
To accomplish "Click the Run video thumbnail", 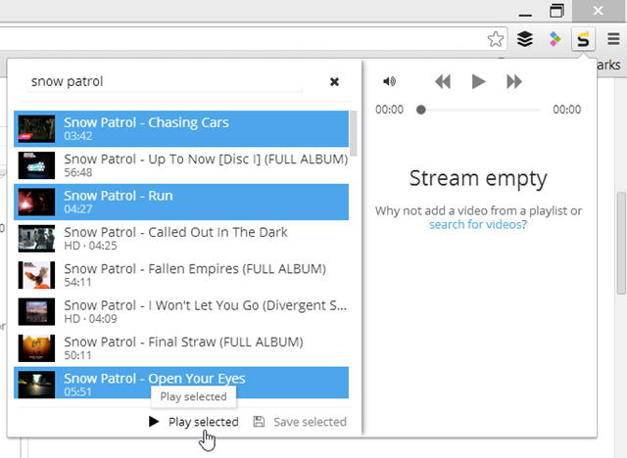I will point(36,202).
